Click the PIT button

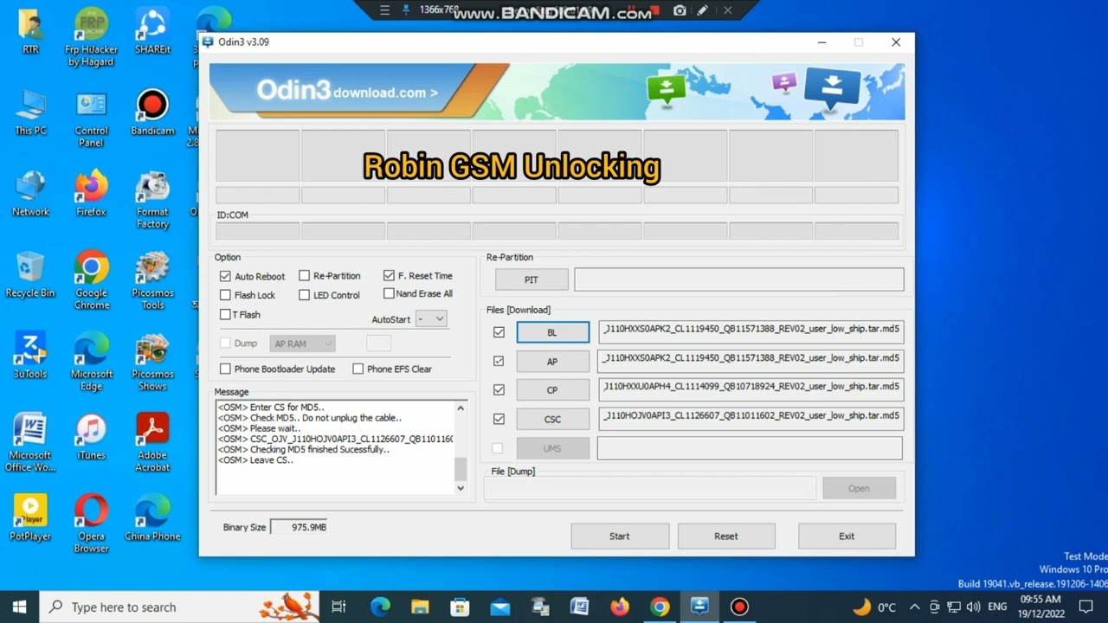click(531, 279)
